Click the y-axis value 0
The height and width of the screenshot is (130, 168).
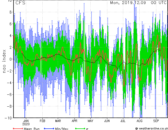(x=11, y=59)
